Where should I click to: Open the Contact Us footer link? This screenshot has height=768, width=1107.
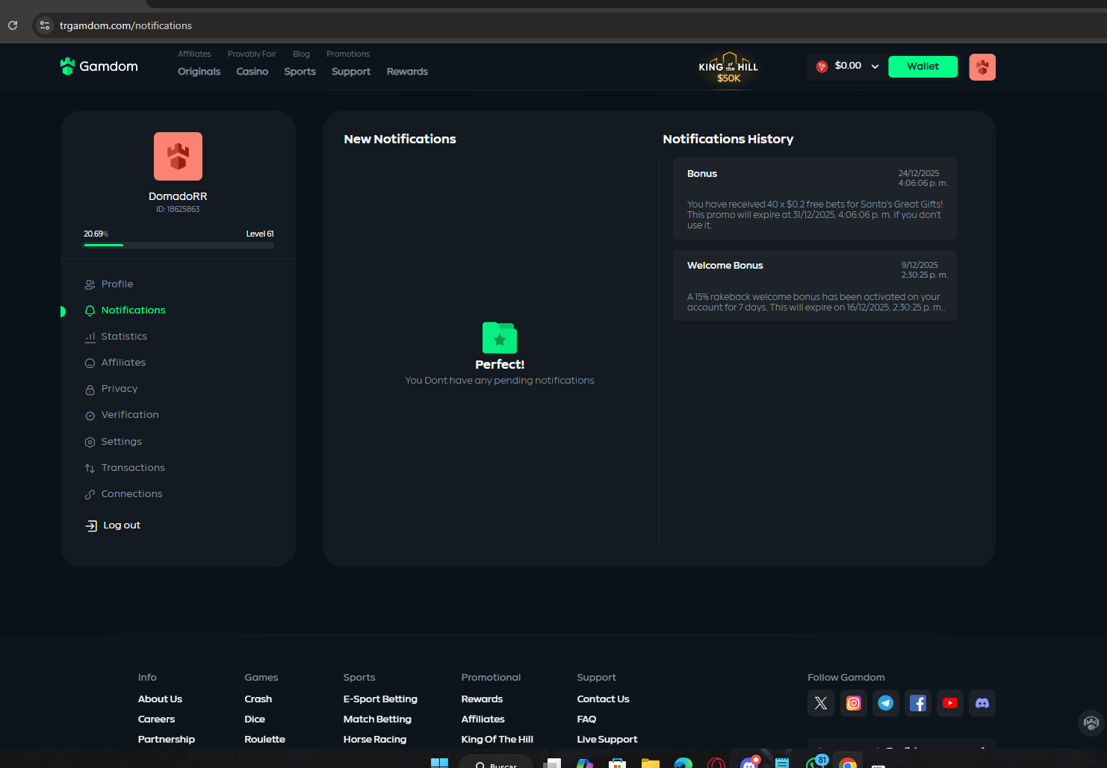pyautogui.click(x=603, y=699)
